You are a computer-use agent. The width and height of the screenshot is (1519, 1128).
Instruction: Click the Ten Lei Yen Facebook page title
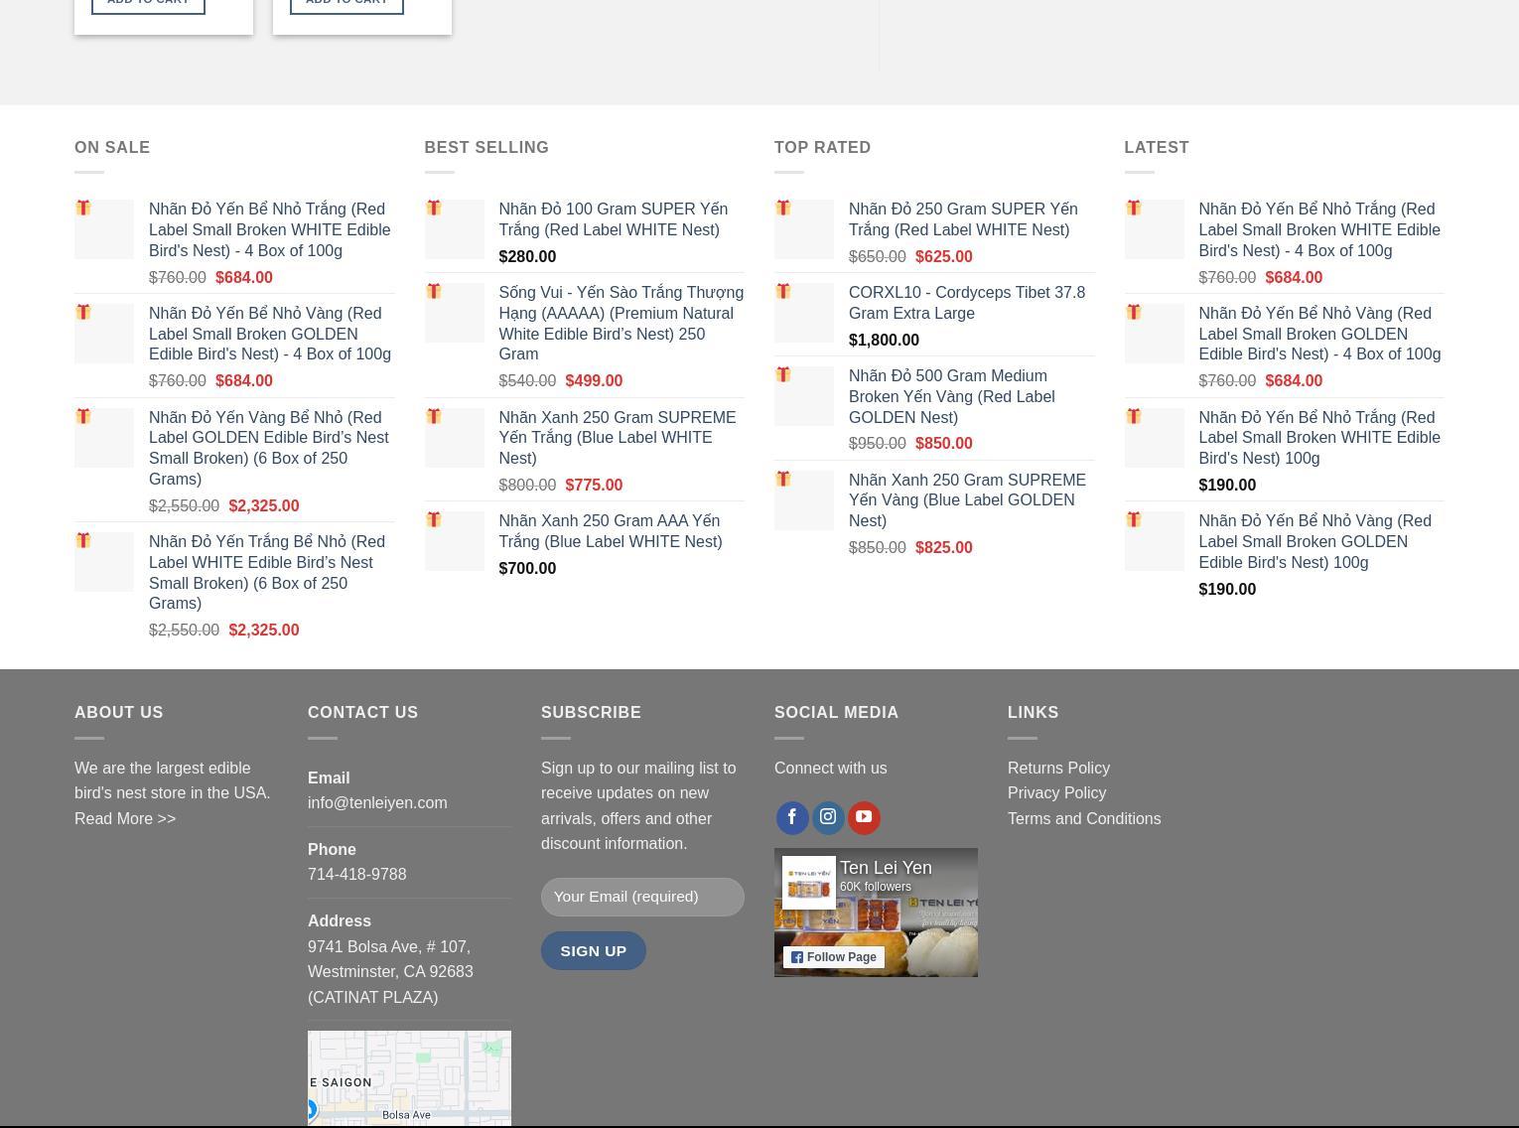(886, 868)
